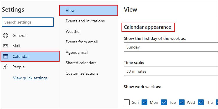Click the View quick settings link
This screenshot has height=109, width=218.
[30, 78]
